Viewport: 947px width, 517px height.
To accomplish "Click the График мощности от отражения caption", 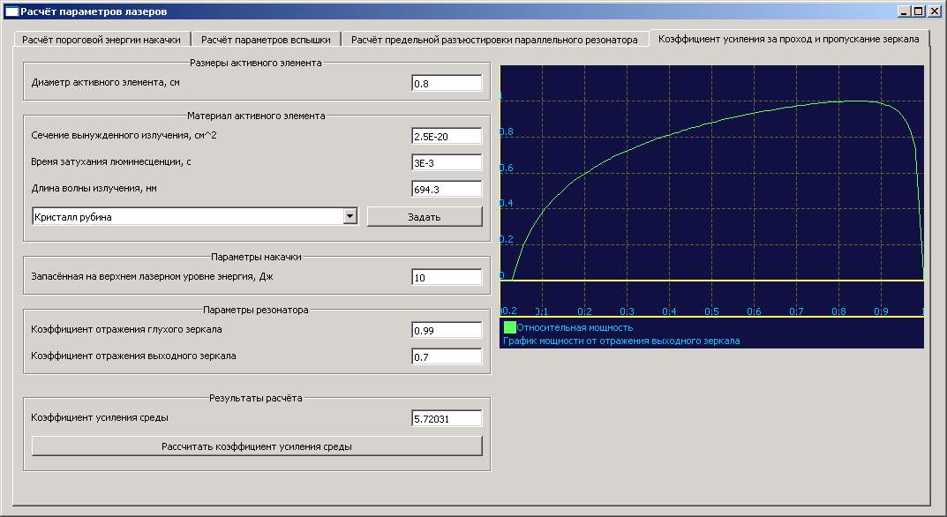I will [620, 341].
